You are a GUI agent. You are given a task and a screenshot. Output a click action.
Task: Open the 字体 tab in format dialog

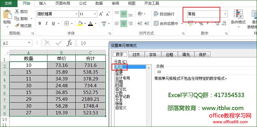153,55
